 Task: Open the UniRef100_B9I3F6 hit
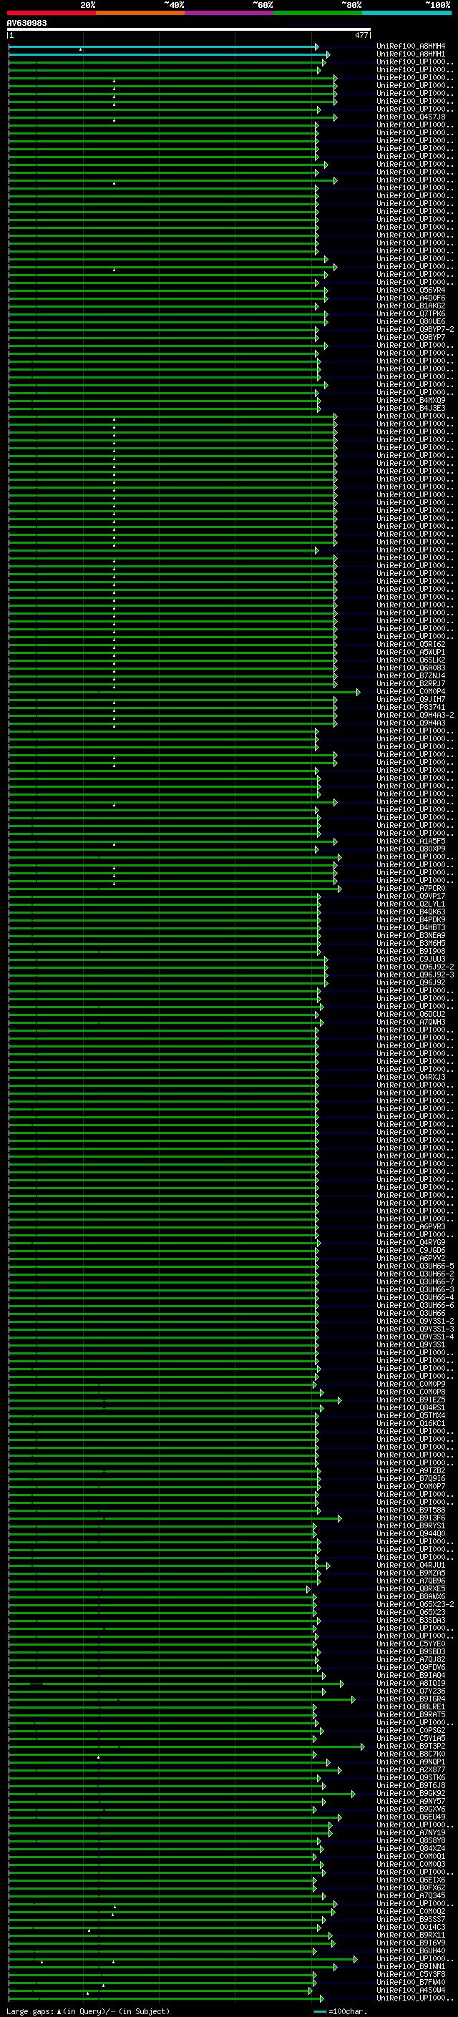[x=411, y=1518]
